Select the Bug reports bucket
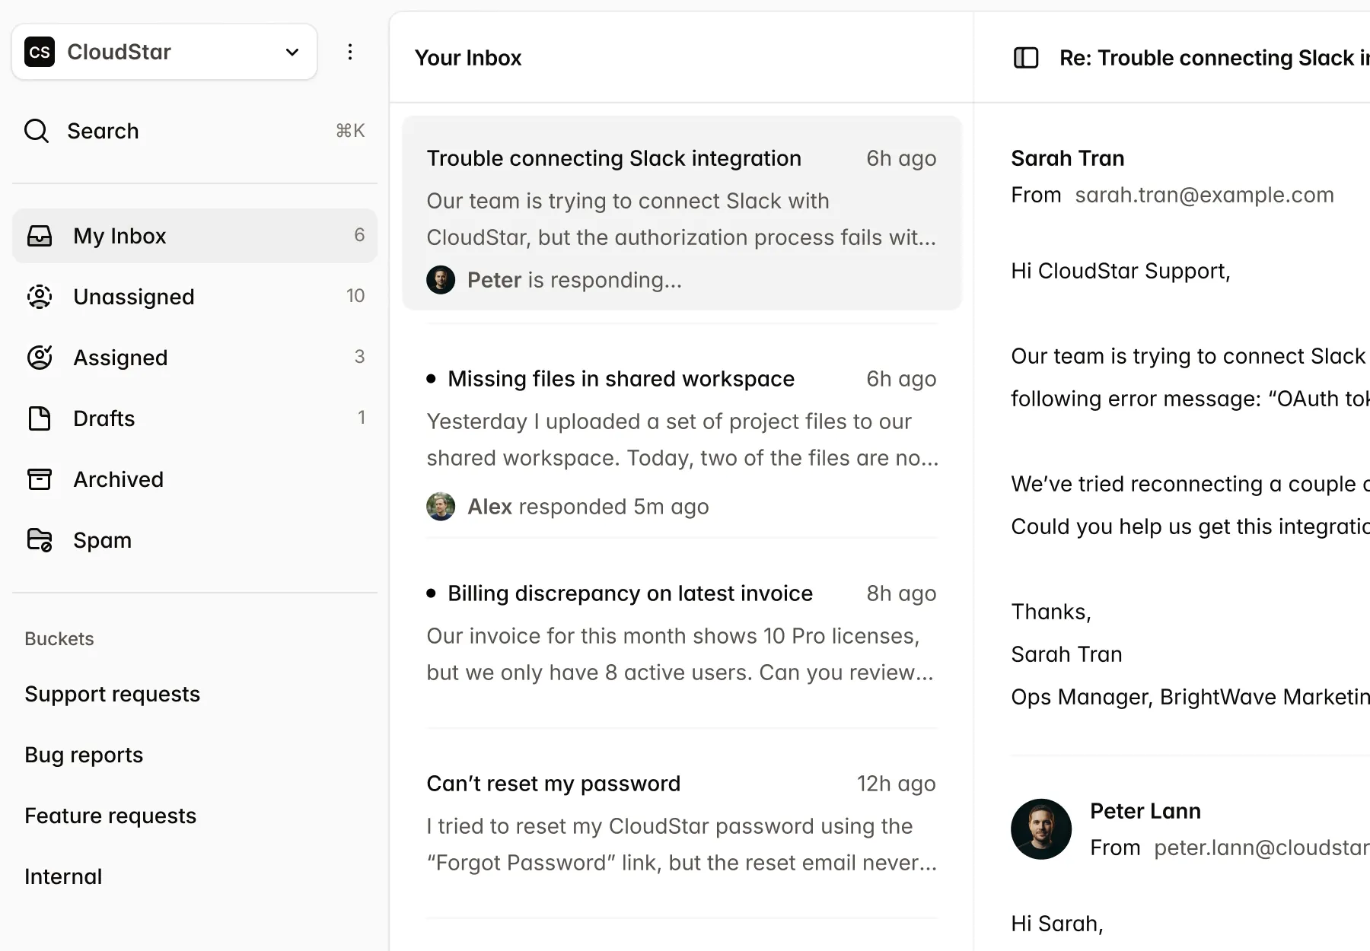Viewport: 1370px width, 951px height. click(84, 755)
